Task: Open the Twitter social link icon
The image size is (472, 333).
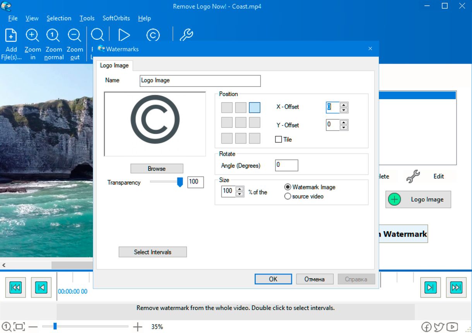Action: [439, 326]
